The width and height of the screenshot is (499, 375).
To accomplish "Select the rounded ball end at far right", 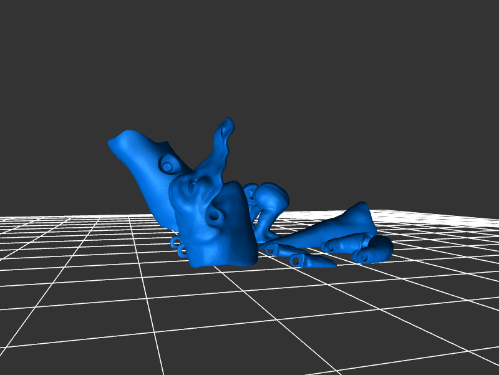I will click(x=379, y=247).
